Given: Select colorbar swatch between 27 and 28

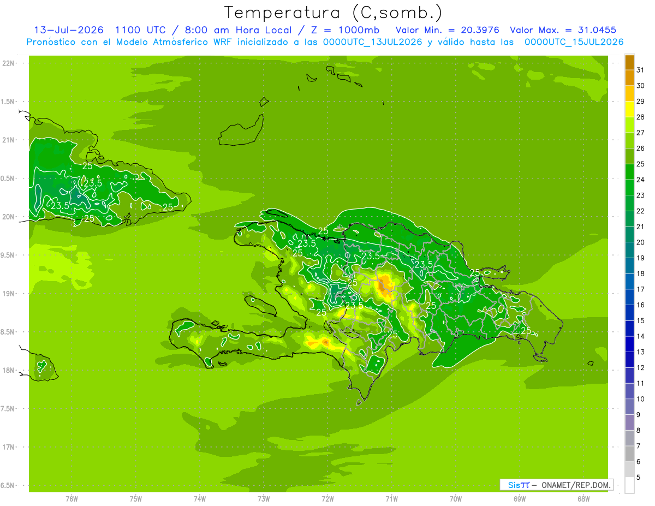Looking at the screenshot, I should coord(629,125).
